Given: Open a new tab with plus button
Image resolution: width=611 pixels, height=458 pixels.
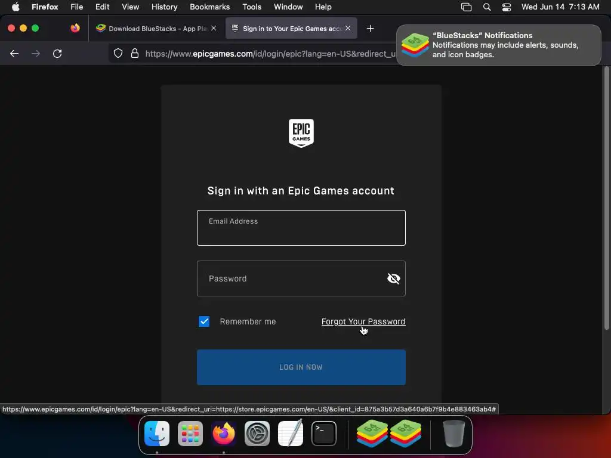Looking at the screenshot, I should click(370, 29).
